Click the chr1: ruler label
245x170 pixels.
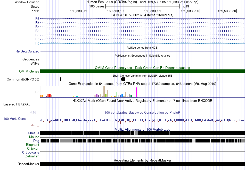point(35,11)
